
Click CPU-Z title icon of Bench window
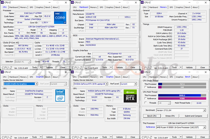click(142, 72)
